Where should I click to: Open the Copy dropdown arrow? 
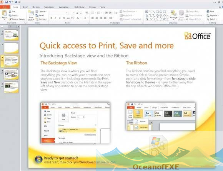[18, 15]
